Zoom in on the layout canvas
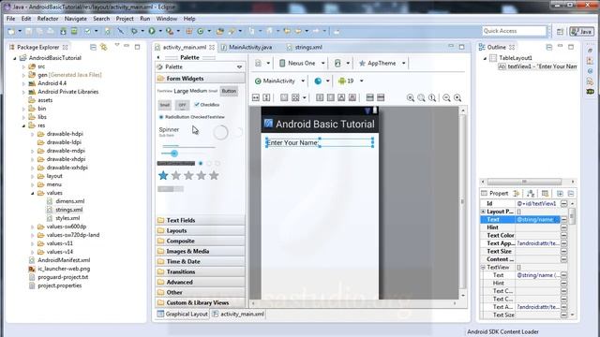The image size is (600, 337). click(x=457, y=97)
